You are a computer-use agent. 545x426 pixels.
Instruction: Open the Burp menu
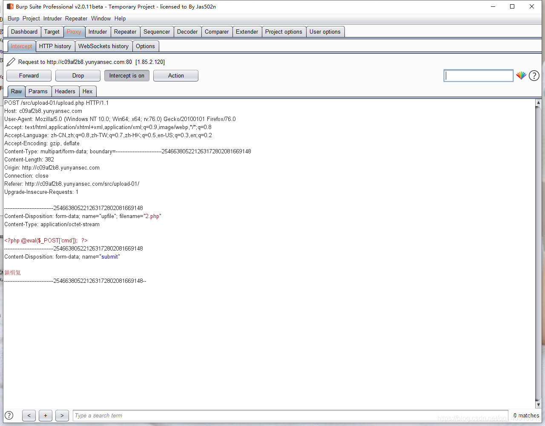(x=13, y=19)
